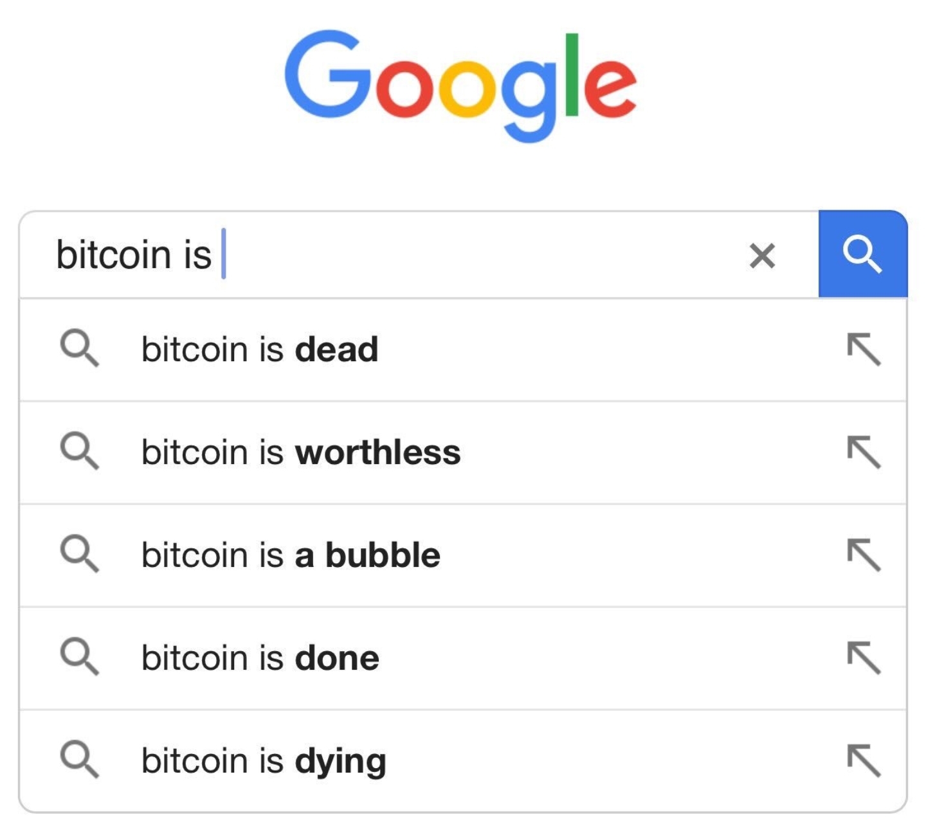Clear the search box with X
This screenshot has height=833, width=926.
762,256
